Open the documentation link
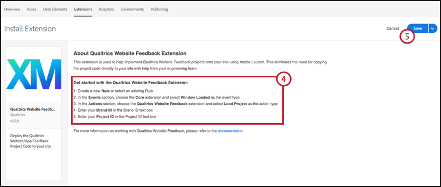Viewport: 441px width, 187px height. tap(230, 131)
